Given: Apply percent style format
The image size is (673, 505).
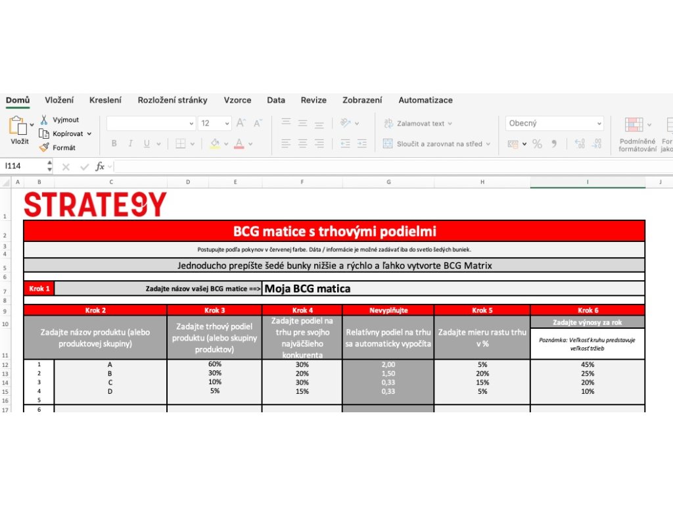Looking at the screenshot, I should tap(537, 144).
